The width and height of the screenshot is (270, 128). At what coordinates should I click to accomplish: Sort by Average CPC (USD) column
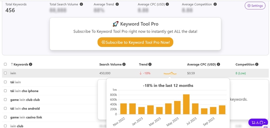click(x=201, y=64)
